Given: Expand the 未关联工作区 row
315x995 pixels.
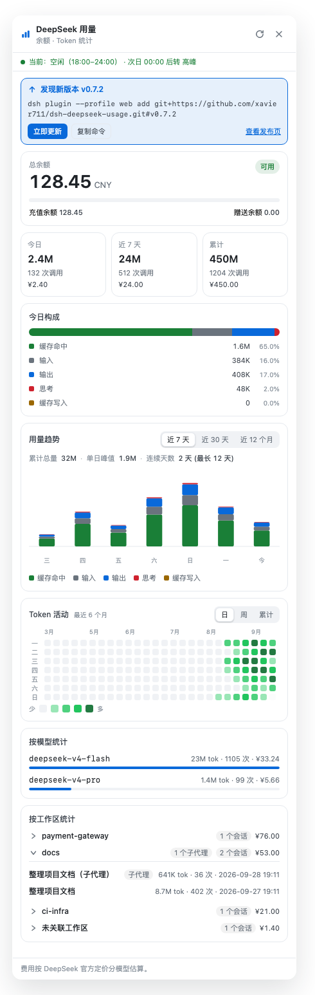Looking at the screenshot, I should pos(154,928).
